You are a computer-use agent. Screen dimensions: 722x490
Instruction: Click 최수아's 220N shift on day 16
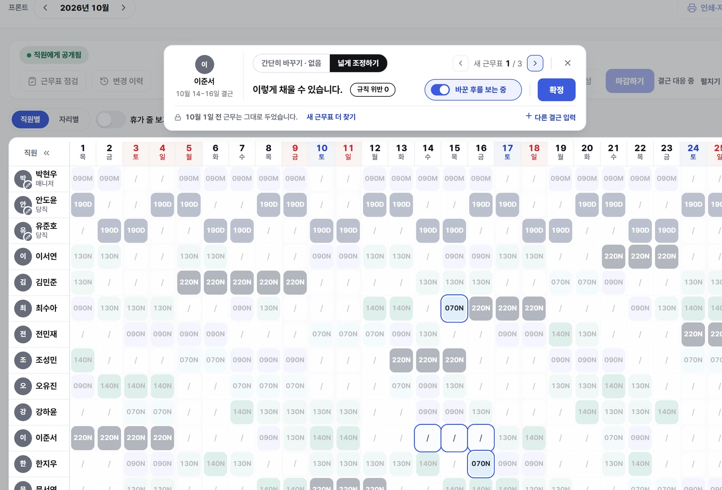point(481,308)
